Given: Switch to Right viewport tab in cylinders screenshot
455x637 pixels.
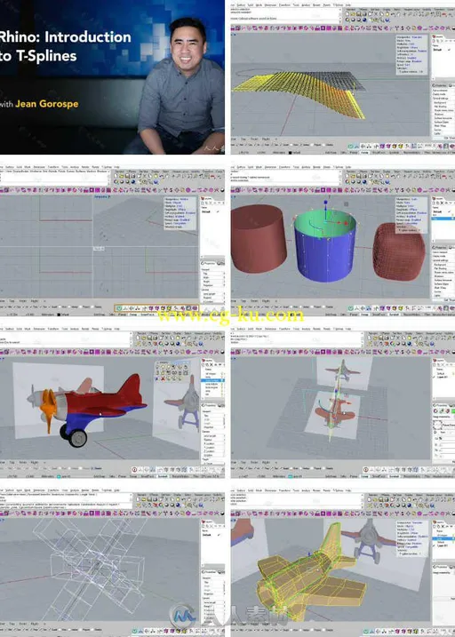Looking at the screenshot, I should click(x=266, y=301).
